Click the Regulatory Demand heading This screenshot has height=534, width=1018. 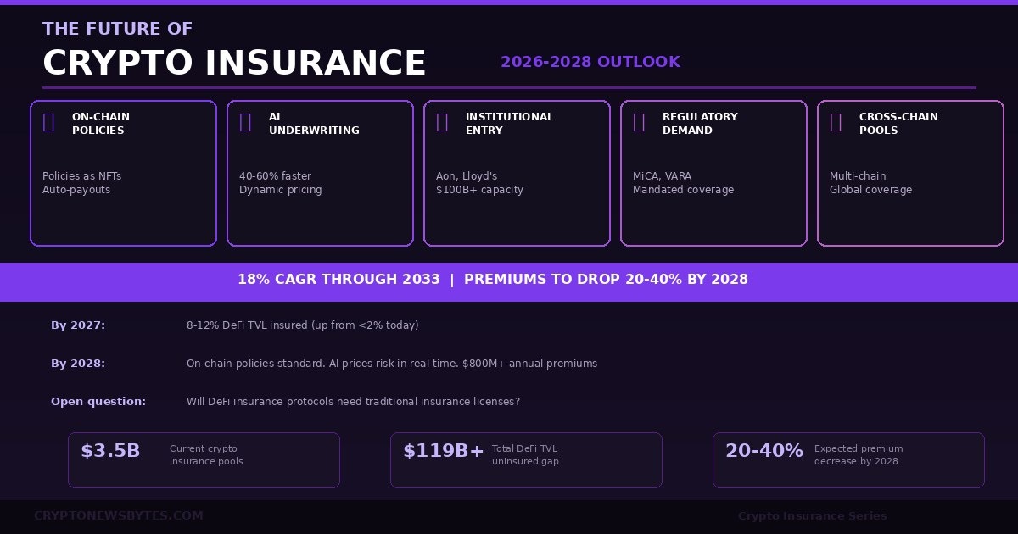coord(700,124)
